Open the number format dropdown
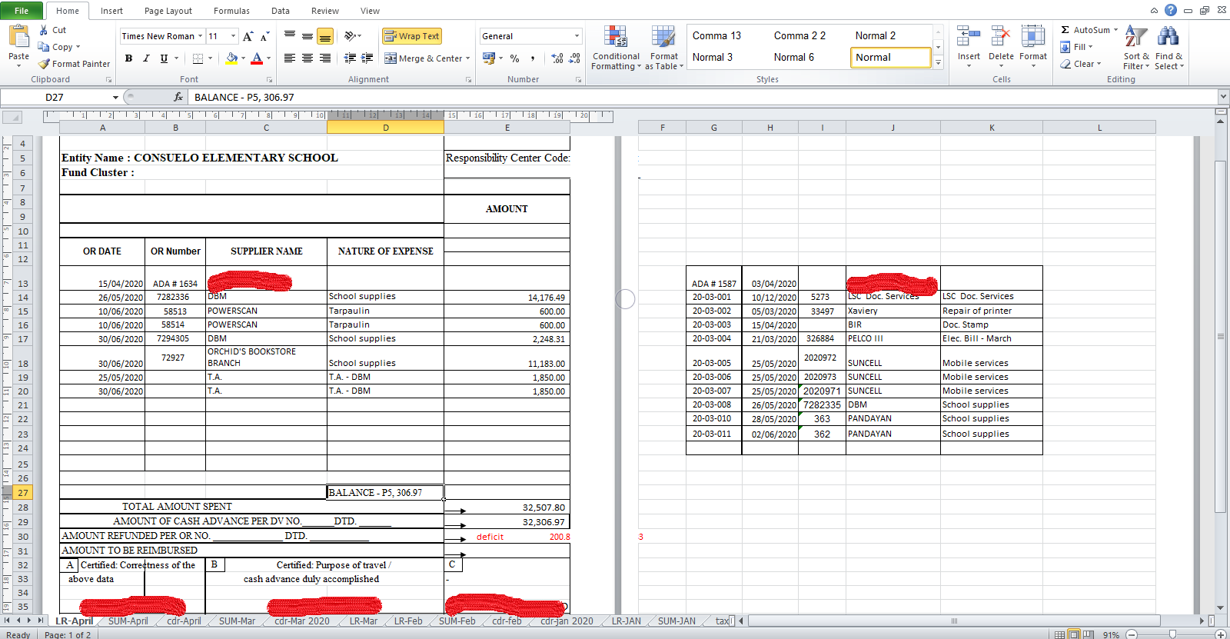This screenshot has height=639, width=1230. coord(577,36)
